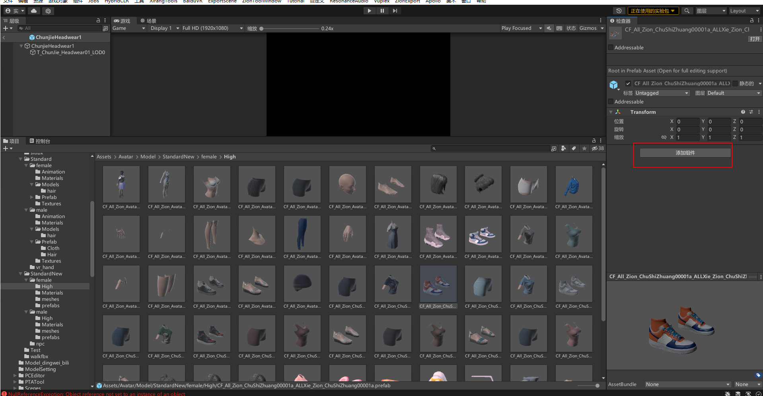Click the favorites star filter in Project
763x396 pixels.
(584, 148)
